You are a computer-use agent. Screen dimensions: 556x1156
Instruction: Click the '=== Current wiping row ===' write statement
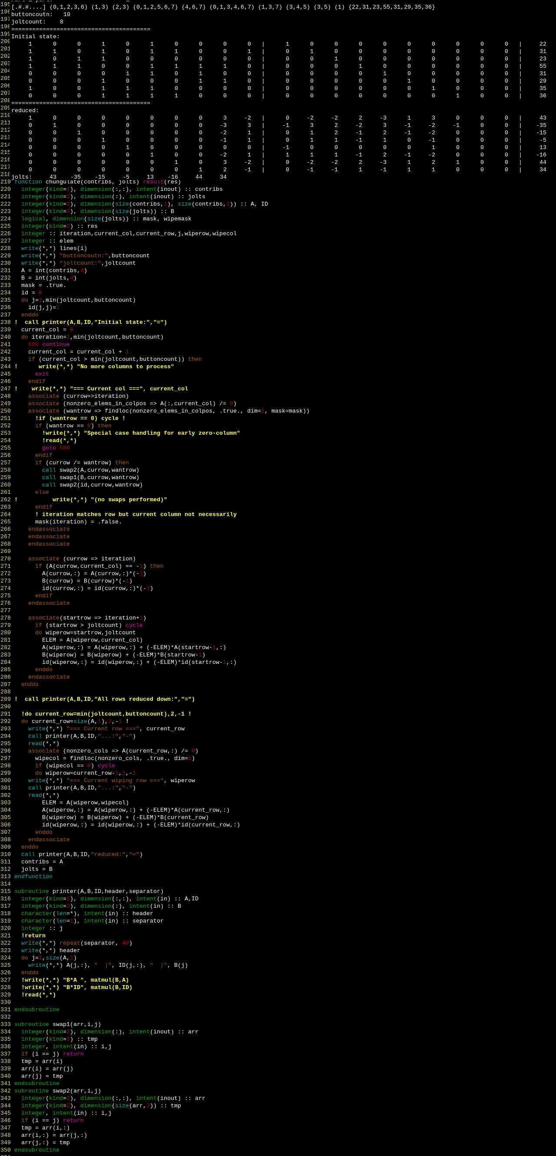pyautogui.click(x=112, y=780)
